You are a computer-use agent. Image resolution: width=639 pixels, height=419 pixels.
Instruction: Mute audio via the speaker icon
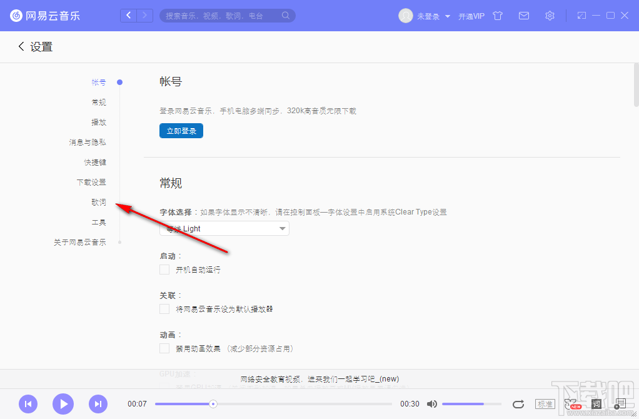(x=432, y=404)
